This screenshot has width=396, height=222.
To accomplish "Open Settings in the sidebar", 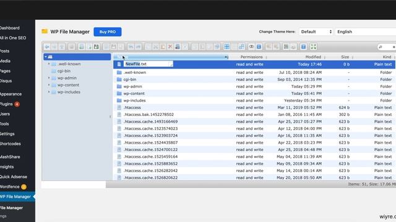I will (7, 134).
